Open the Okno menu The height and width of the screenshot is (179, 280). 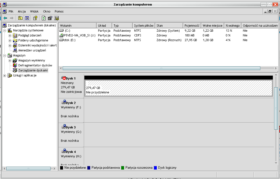coord(47,11)
